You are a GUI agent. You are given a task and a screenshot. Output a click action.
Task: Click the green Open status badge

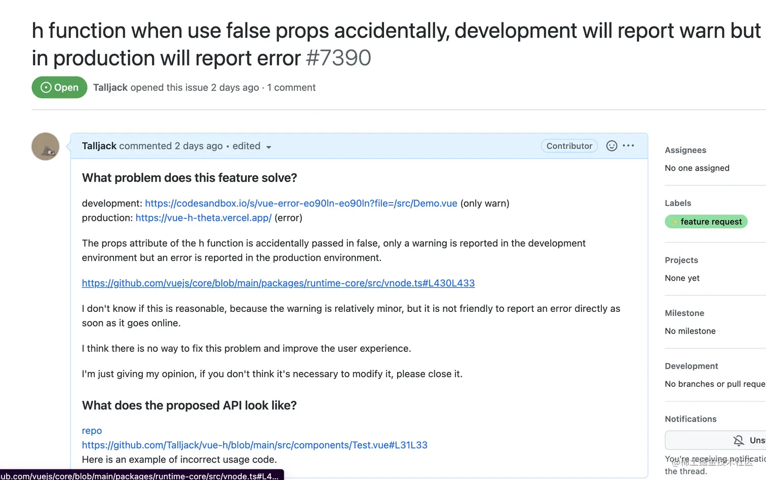coord(59,88)
